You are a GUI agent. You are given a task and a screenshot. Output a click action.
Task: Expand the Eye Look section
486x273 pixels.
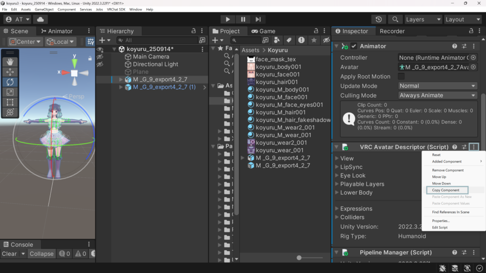pos(337,175)
